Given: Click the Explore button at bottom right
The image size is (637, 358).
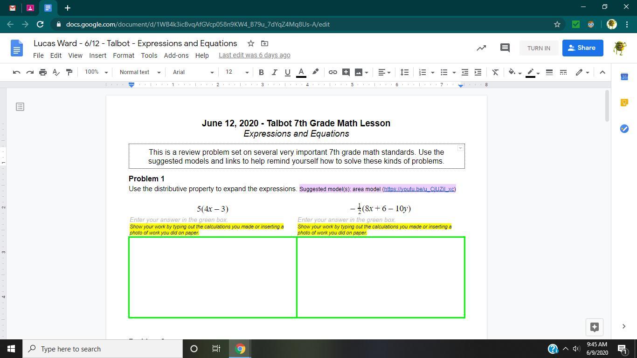Looking at the screenshot, I should point(595,327).
